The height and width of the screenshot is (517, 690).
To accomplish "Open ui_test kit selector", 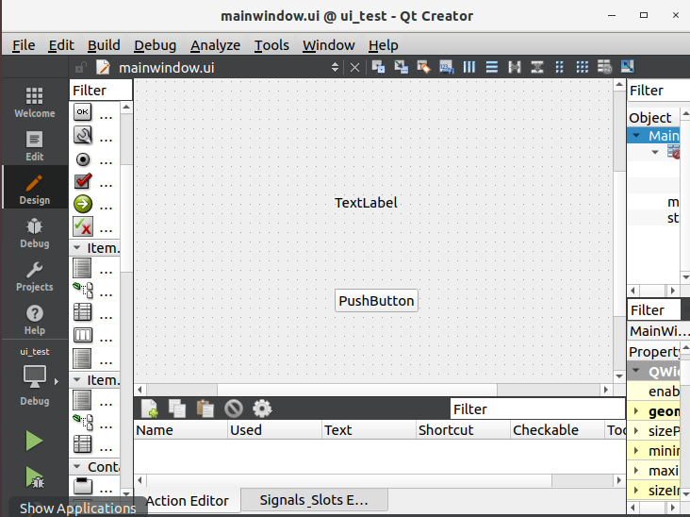I will click(x=34, y=376).
